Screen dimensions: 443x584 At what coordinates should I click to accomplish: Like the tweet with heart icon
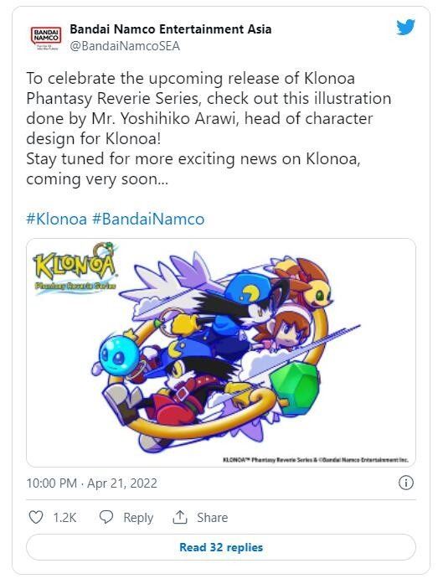(x=36, y=517)
